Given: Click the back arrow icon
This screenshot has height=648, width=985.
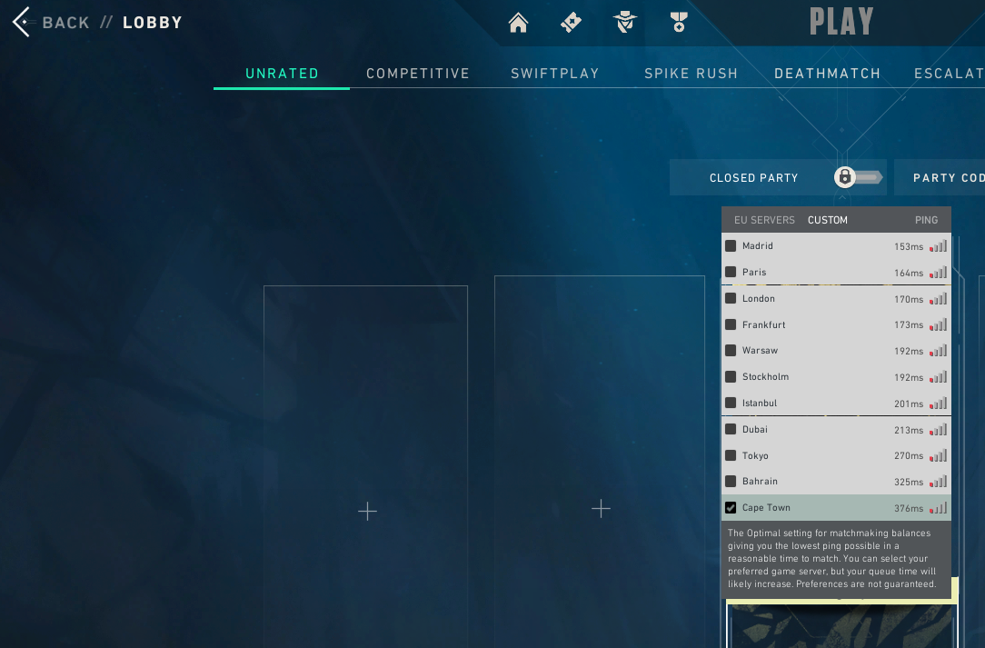Looking at the screenshot, I should tap(21, 22).
